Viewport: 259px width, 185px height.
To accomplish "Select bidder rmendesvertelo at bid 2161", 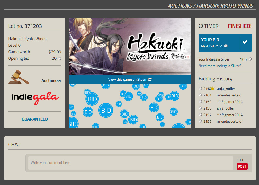I will pyautogui.click(x=229, y=95).
